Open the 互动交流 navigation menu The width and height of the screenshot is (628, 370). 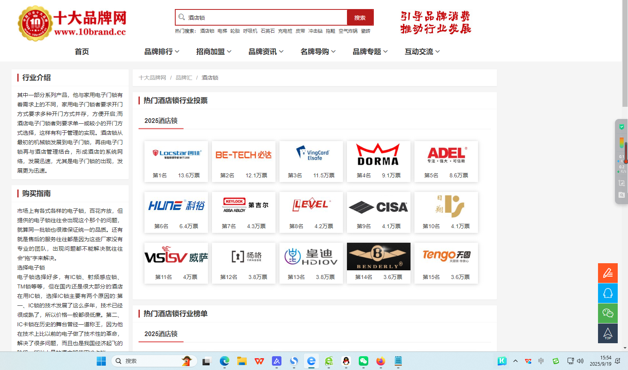click(422, 52)
